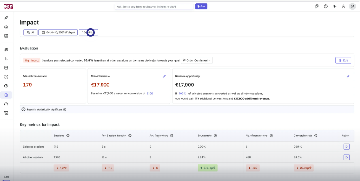Play replays for All other sessions row
The height and width of the screenshot is (181, 360).
click(x=347, y=158)
